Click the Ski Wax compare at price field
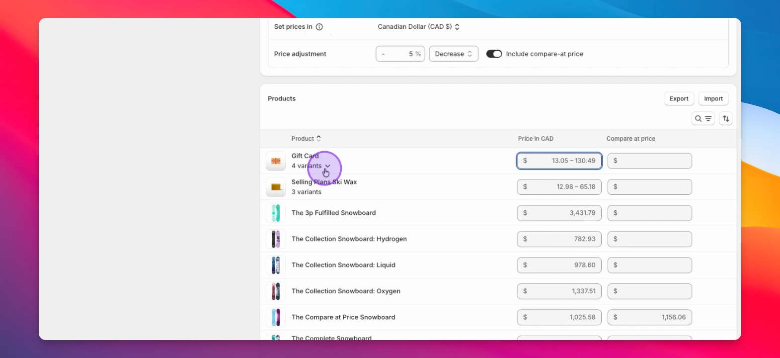The image size is (780, 358). point(650,187)
